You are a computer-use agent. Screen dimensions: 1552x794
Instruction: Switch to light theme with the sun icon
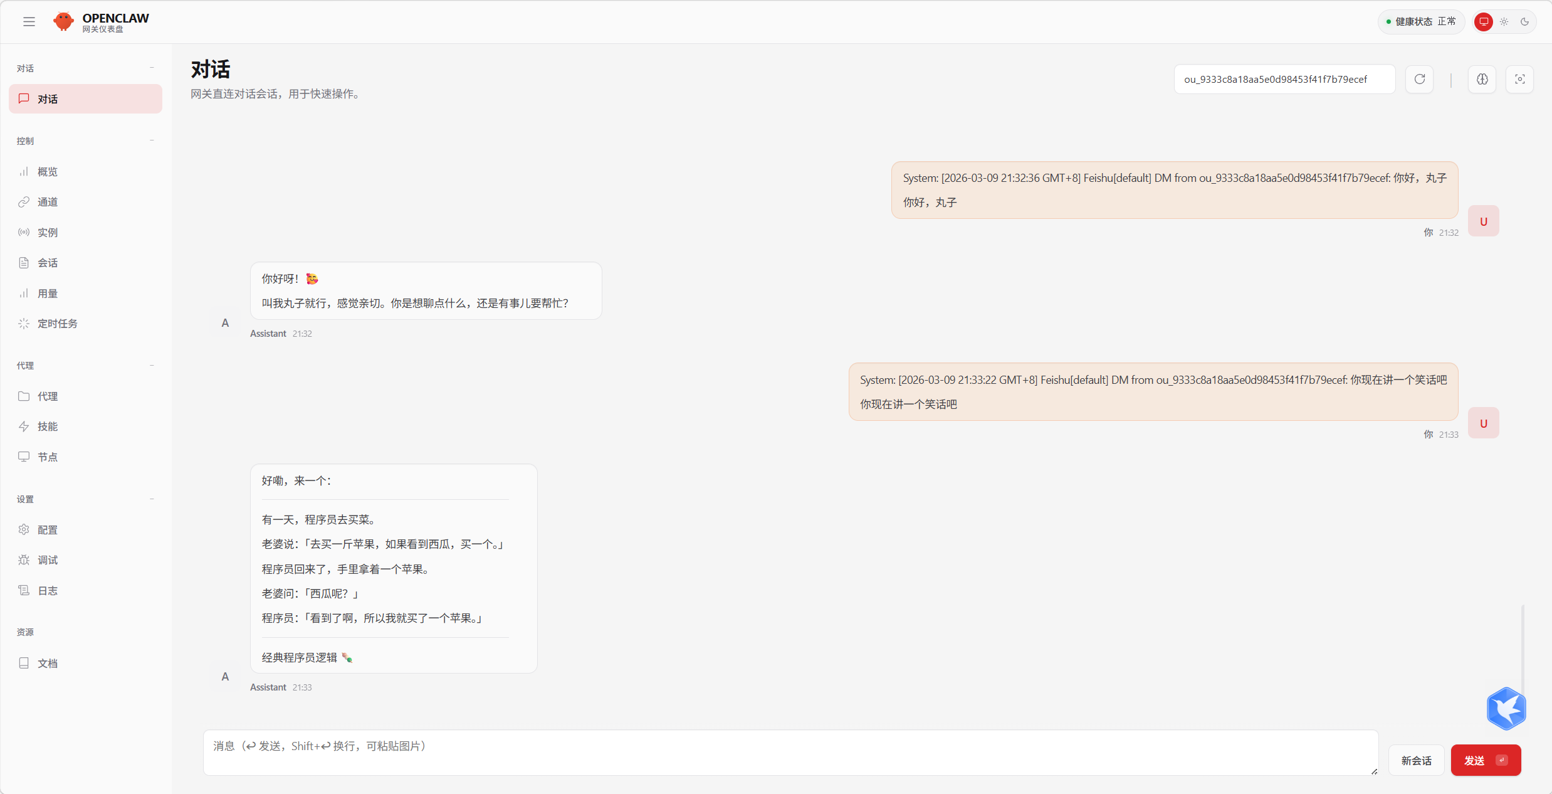tap(1504, 21)
